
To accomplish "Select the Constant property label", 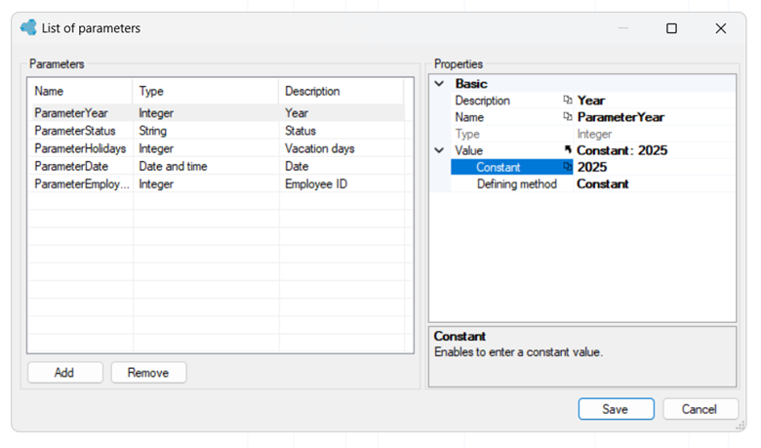I will [x=498, y=167].
